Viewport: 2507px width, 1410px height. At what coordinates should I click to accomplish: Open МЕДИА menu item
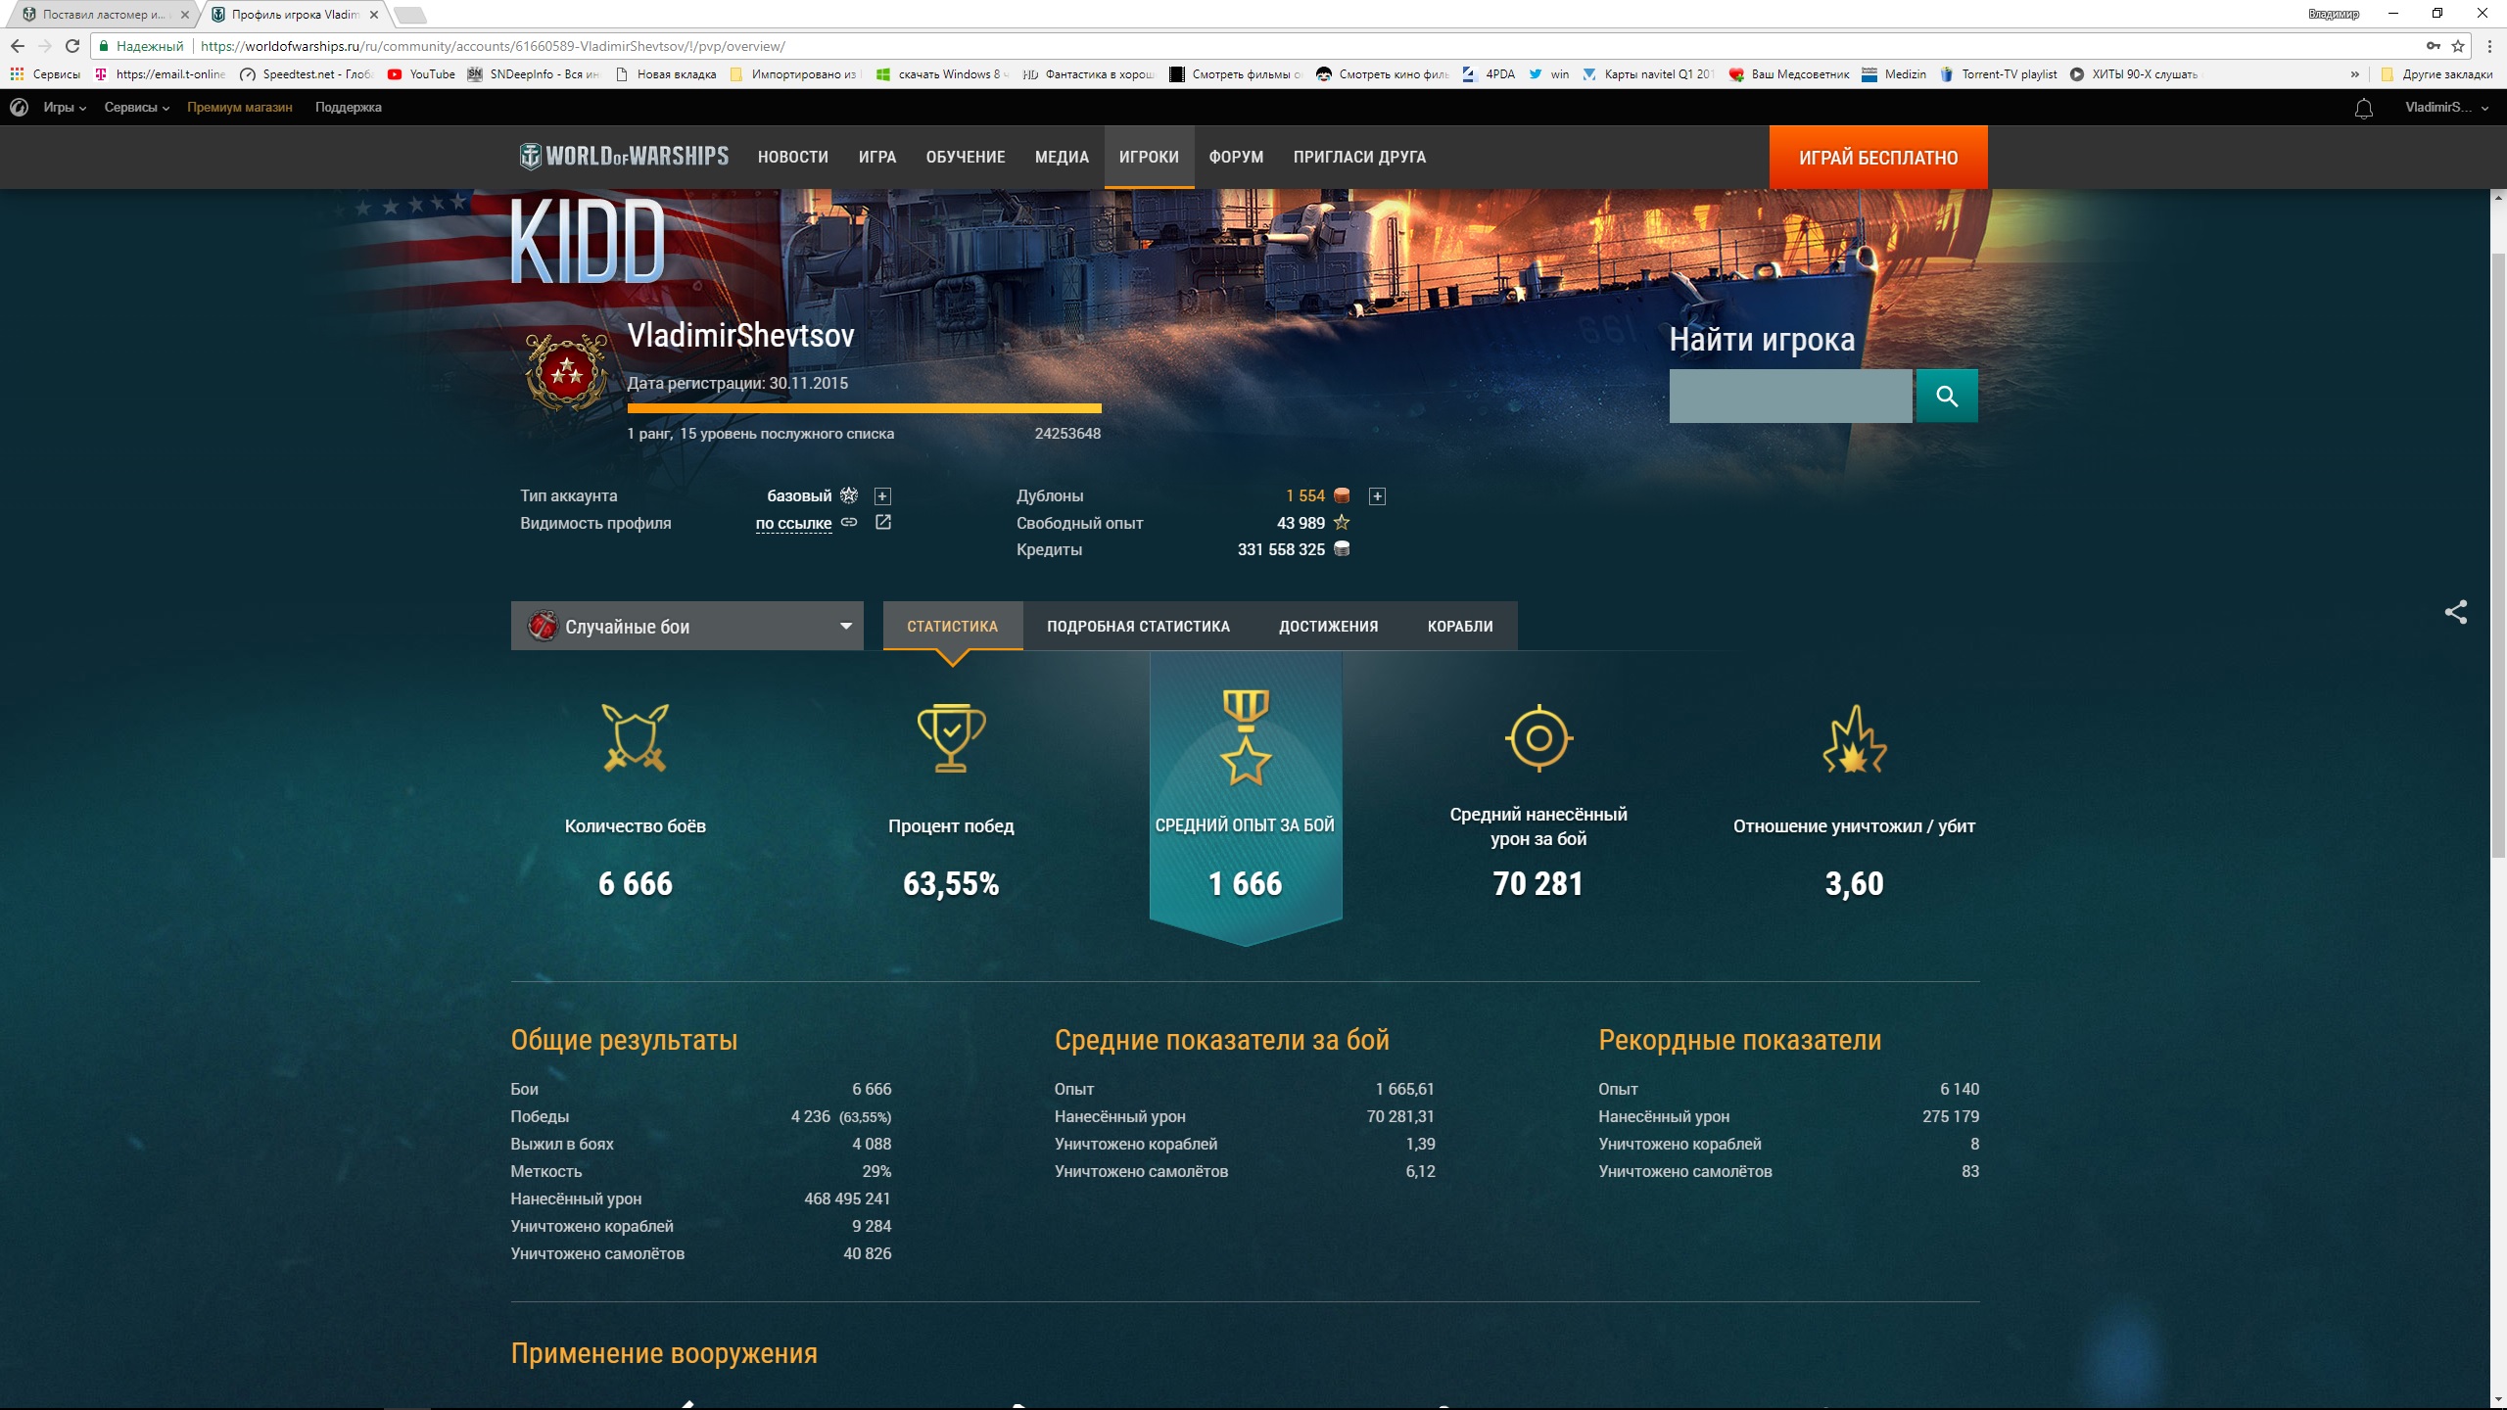point(1062,157)
